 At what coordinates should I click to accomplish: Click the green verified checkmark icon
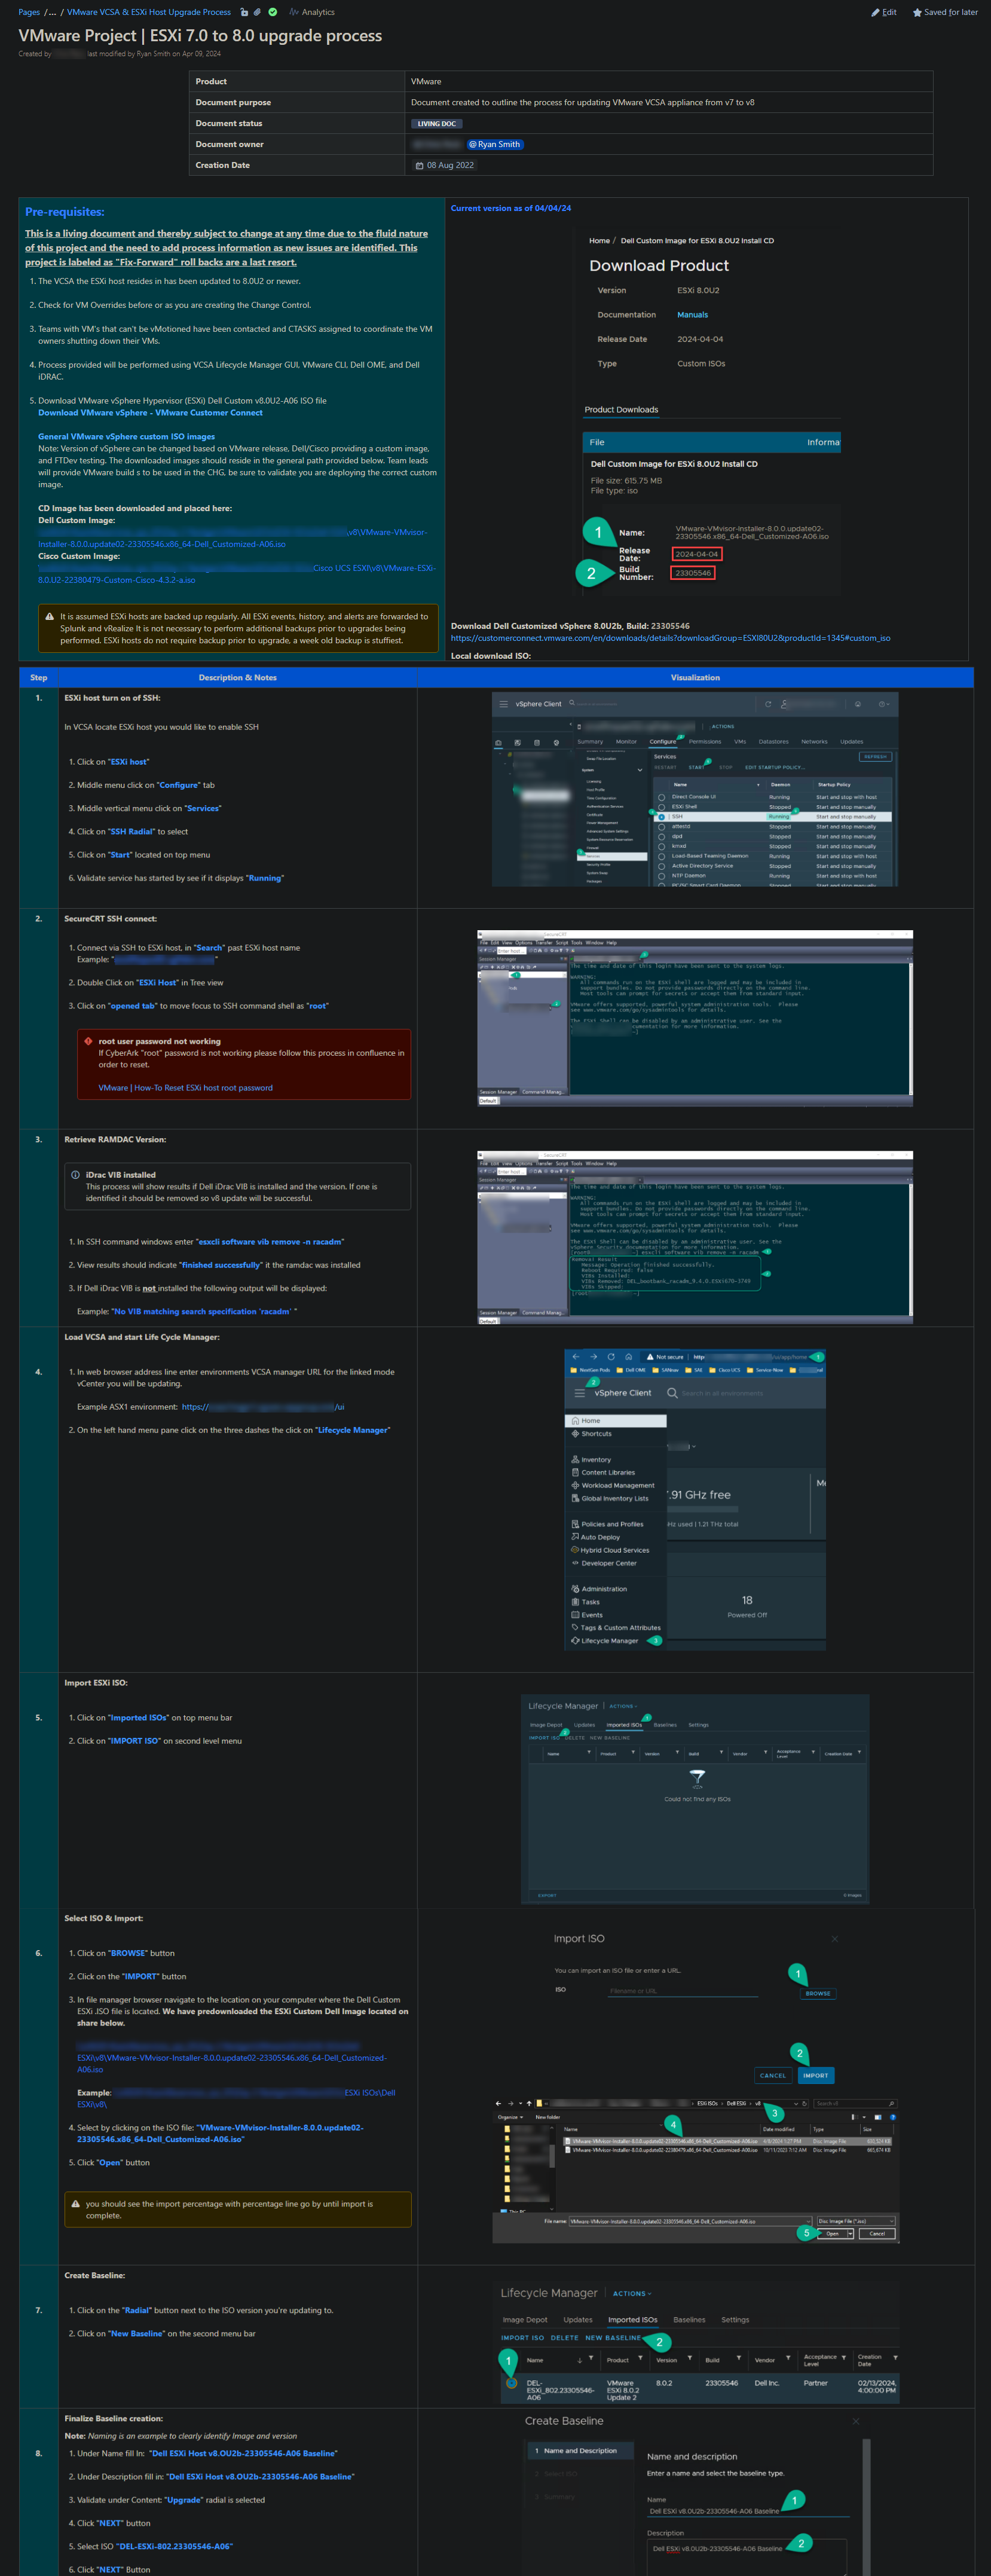pos(272,12)
